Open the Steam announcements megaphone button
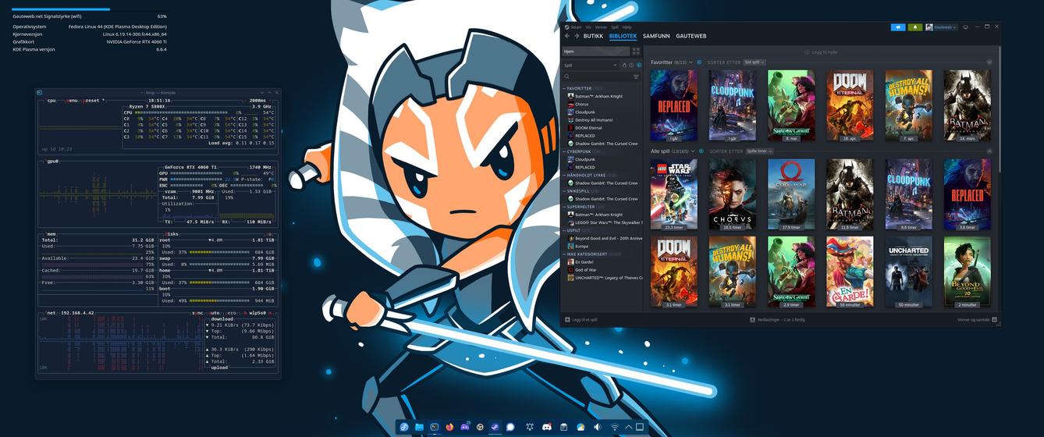Viewport: 1044px width, 437px height. 898,27
